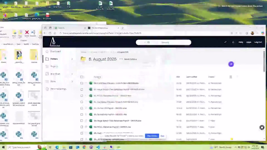Open the notifications bell
The image size is (267, 150).
[x=233, y=42]
